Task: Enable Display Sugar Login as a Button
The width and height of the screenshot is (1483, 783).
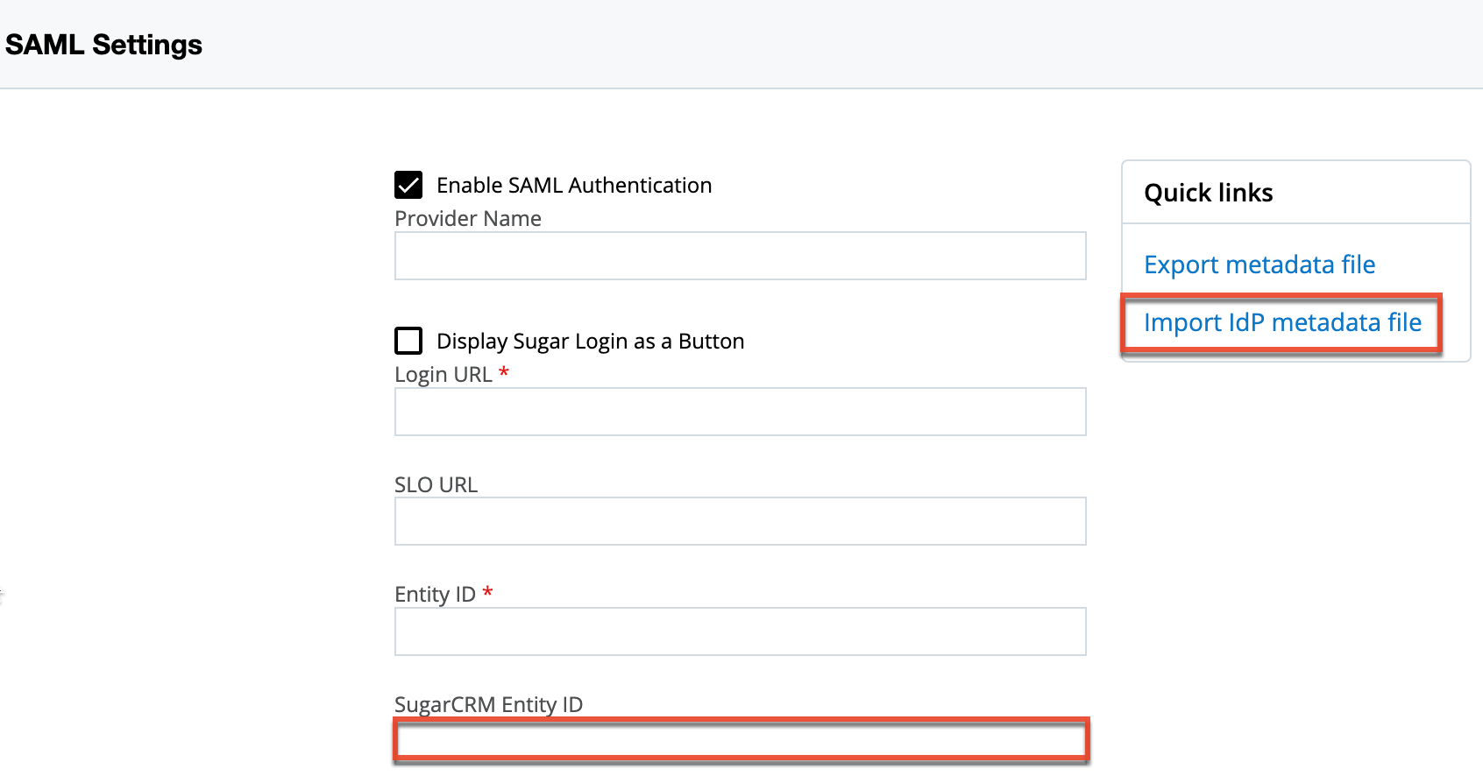Action: [408, 341]
